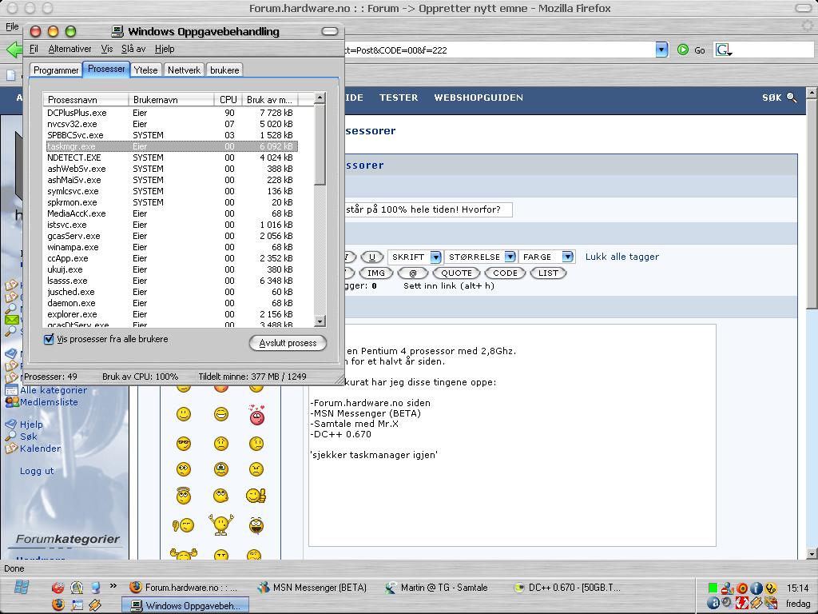Switch to DC++ 0.670 taskbar button
This screenshot has height=614, width=818.
click(x=567, y=588)
